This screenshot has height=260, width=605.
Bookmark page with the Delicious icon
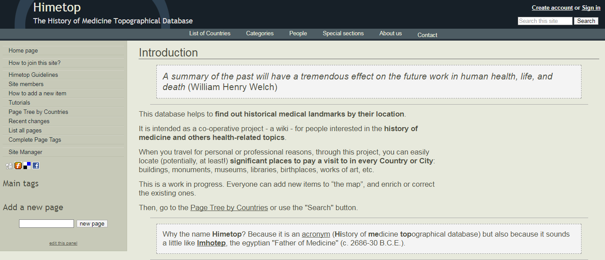pos(27,166)
